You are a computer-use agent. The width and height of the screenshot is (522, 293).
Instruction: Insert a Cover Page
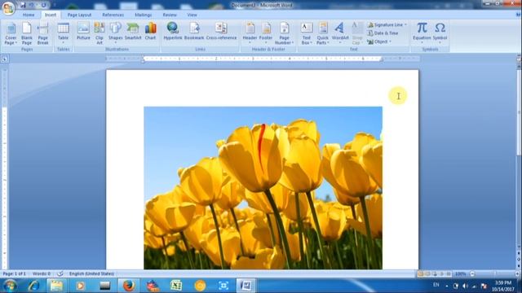point(11,33)
